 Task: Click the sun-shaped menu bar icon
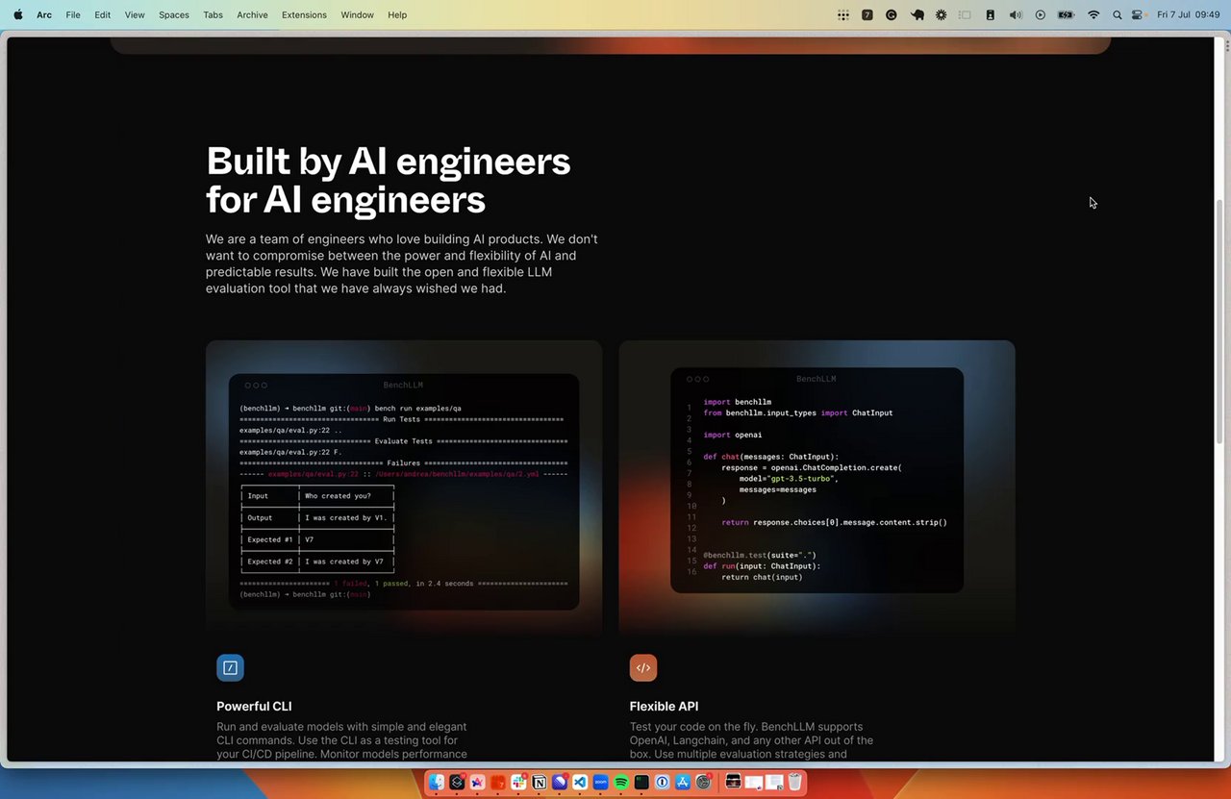coord(941,14)
